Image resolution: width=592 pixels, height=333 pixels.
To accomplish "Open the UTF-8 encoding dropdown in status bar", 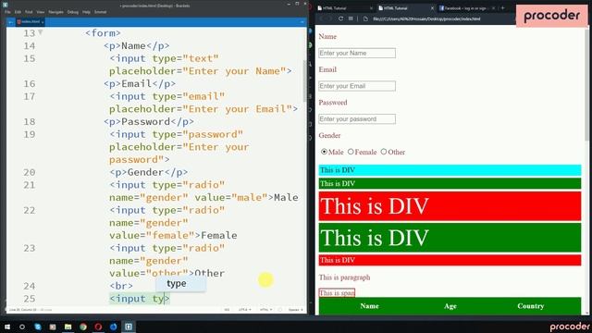I will (x=244, y=310).
